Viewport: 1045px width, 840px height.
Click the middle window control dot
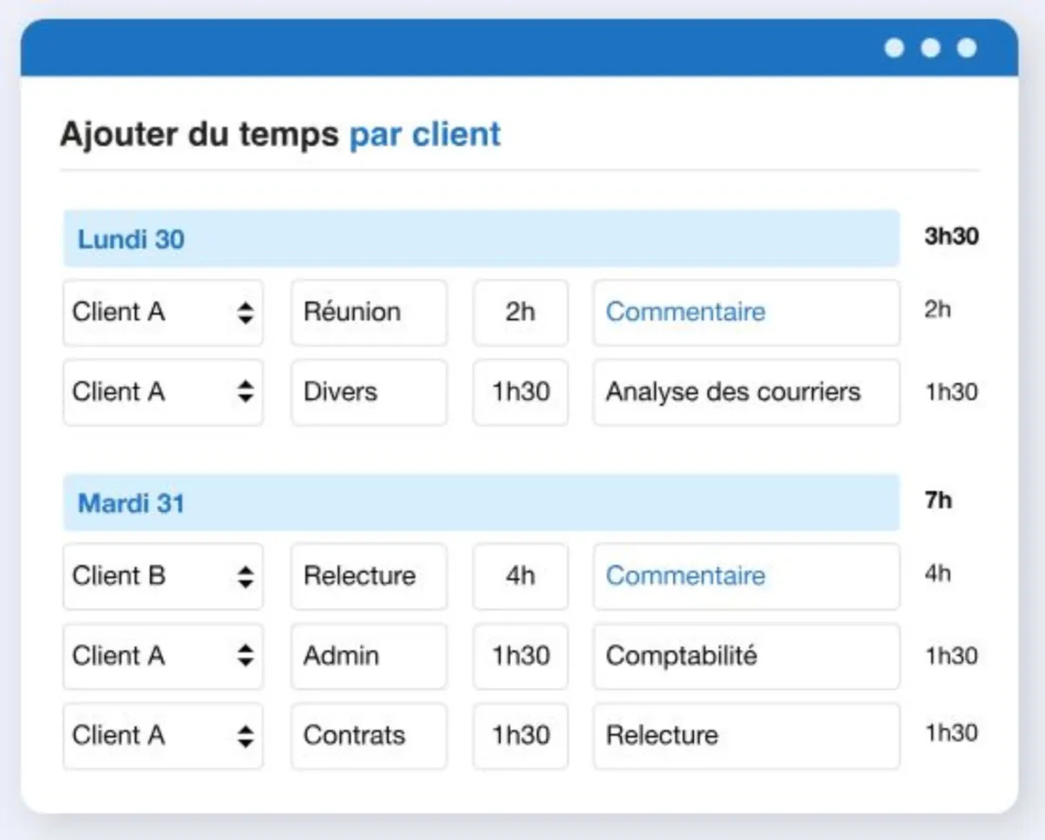tap(931, 48)
